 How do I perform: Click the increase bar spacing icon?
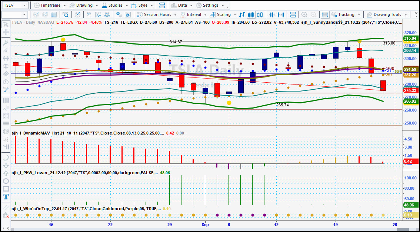281,14
